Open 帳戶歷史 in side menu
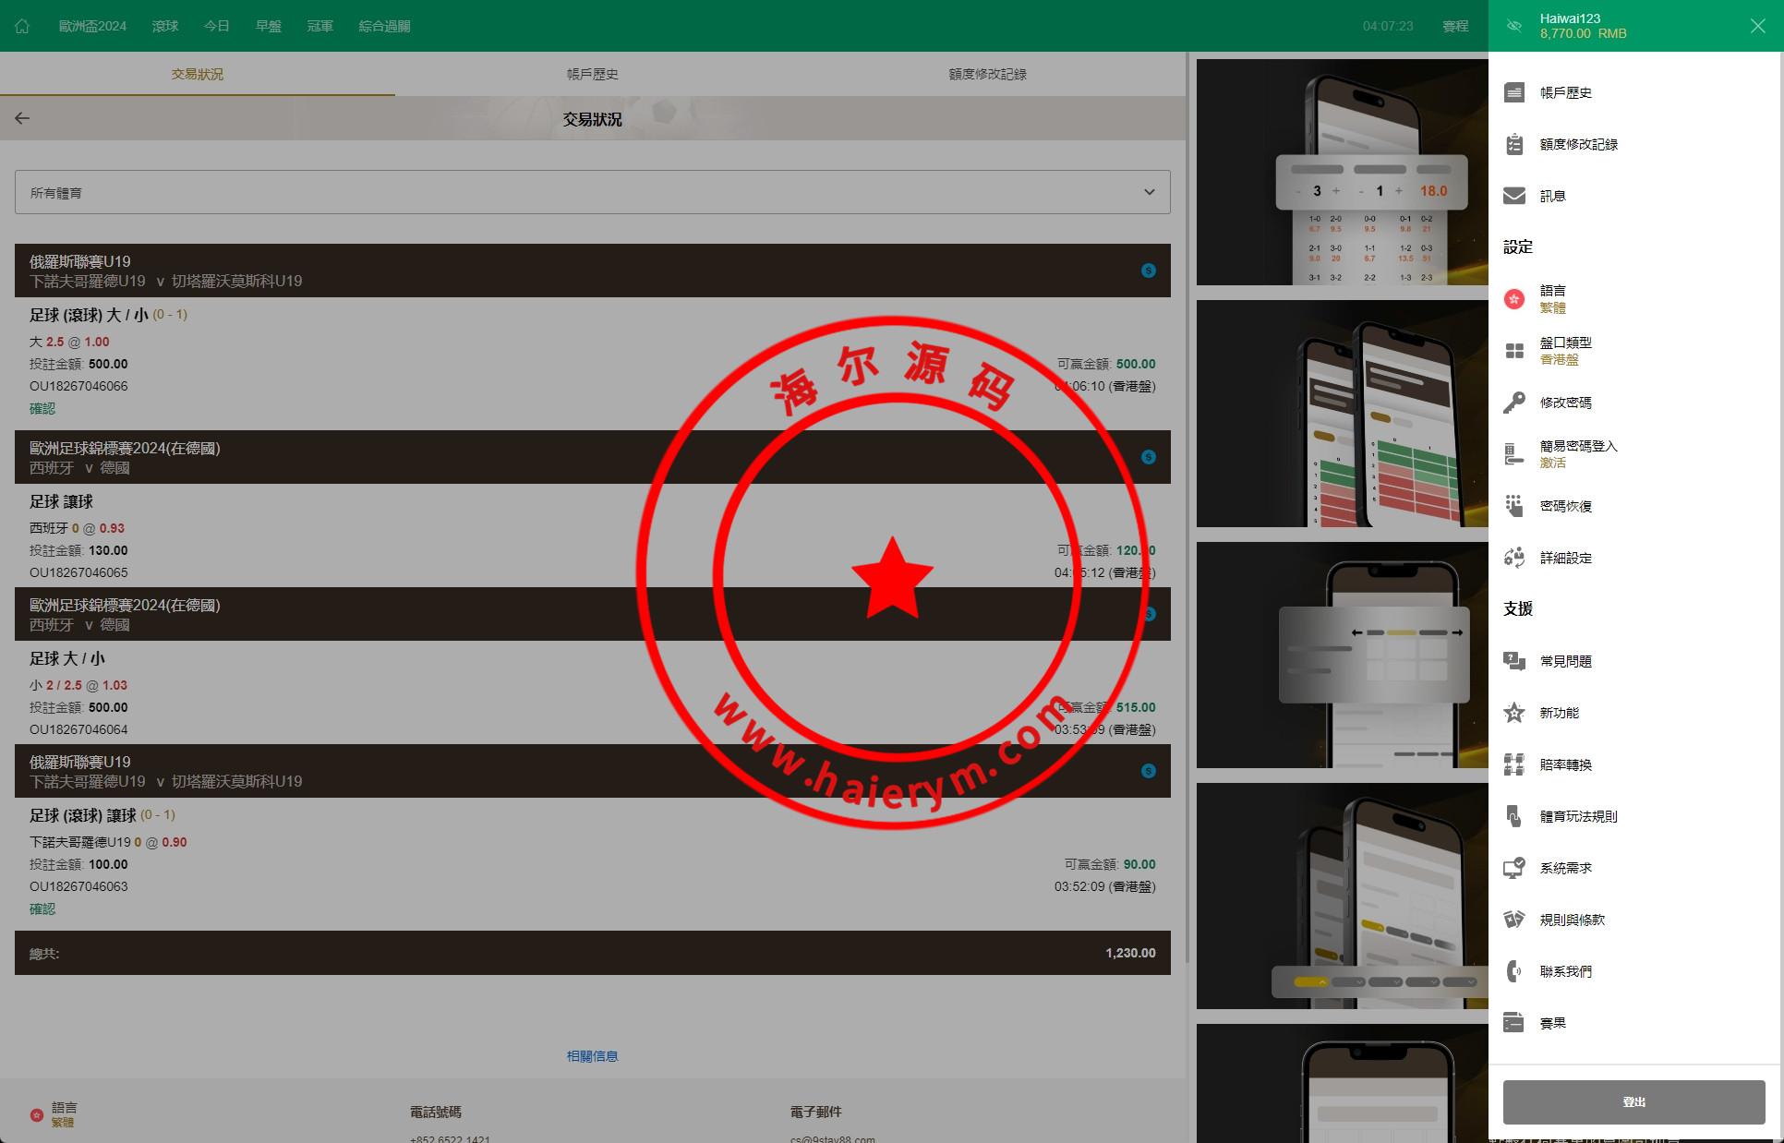1784x1143 pixels. (x=1565, y=92)
